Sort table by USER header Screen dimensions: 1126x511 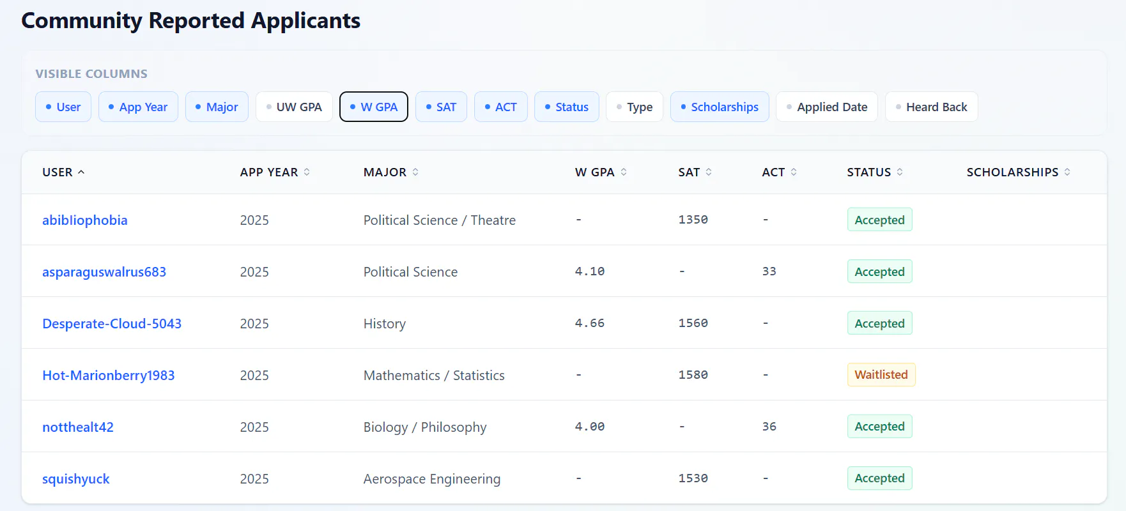click(x=63, y=172)
